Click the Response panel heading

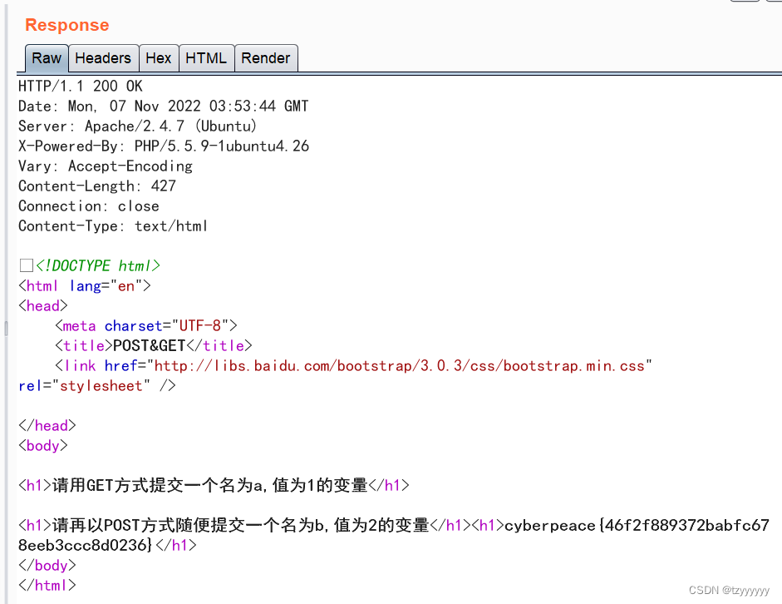coord(67,25)
